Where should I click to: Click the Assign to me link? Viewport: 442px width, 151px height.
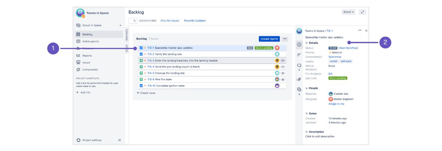click(x=336, y=104)
